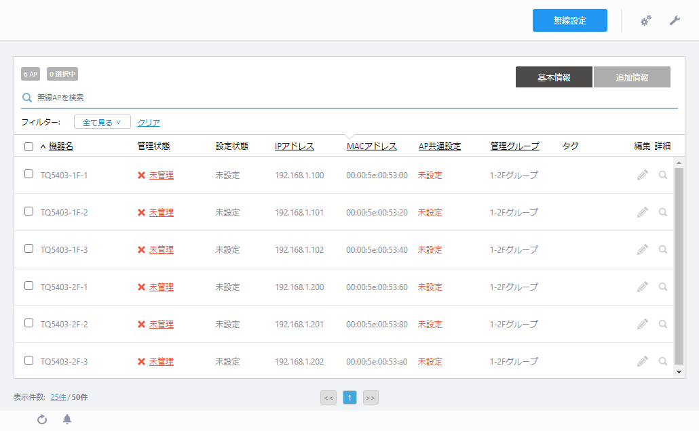This screenshot has height=431, width=699.
Task: Sort by AP共通設定 column header
Action: pyautogui.click(x=440, y=146)
